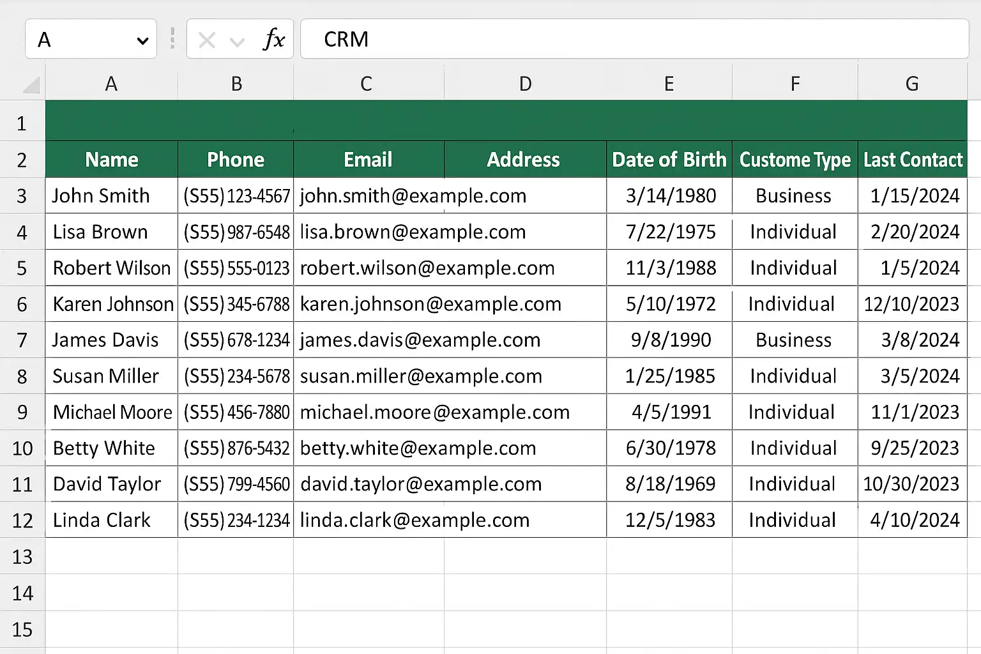Click the john.smith@example.com email cell
This screenshot has width=981, height=654.
pos(413,195)
